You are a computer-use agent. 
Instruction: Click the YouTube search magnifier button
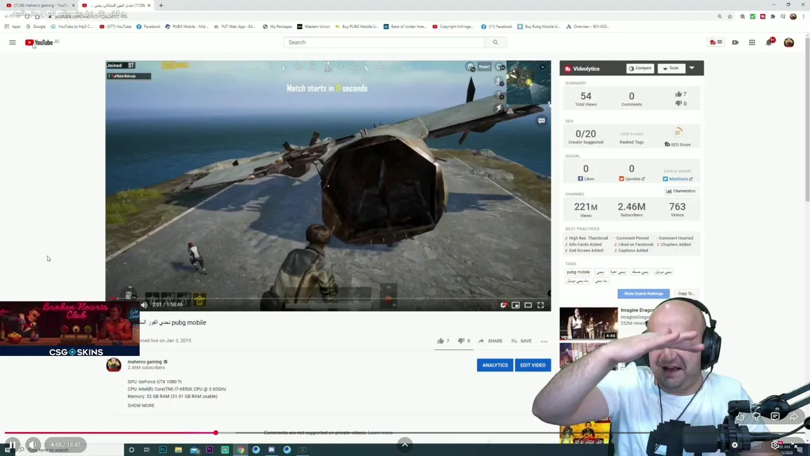[x=495, y=42]
